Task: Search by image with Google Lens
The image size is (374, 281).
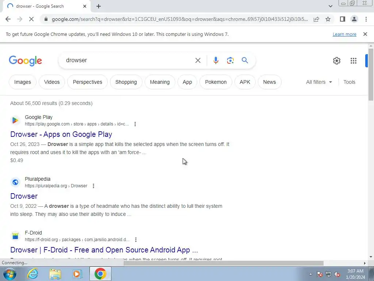Action: [x=230, y=60]
